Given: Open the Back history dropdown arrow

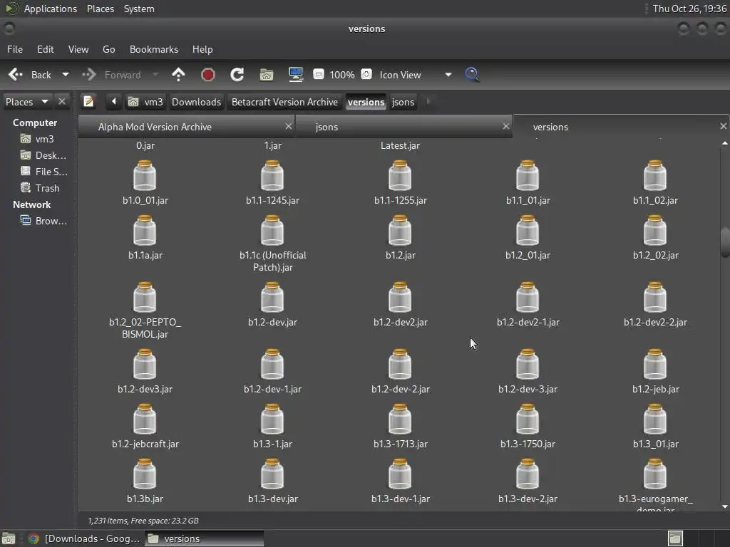Looking at the screenshot, I should pos(66,74).
